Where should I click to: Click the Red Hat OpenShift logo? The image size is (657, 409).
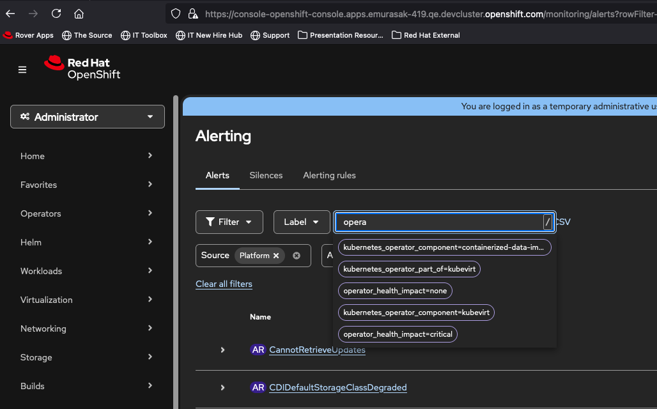(82, 68)
